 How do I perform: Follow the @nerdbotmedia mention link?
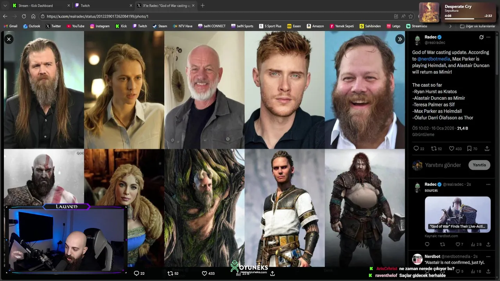(434, 59)
